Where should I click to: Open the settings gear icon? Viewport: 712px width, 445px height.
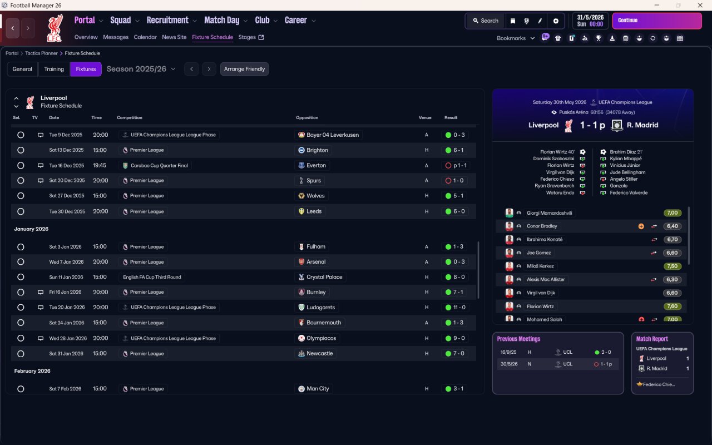click(556, 21)
